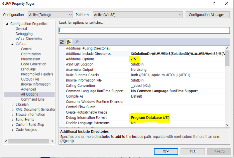Click the __cdecl (/Gd) calling convention value
Image resolution: width=234 pixels, height=158 pixels.
coord(141,86)
